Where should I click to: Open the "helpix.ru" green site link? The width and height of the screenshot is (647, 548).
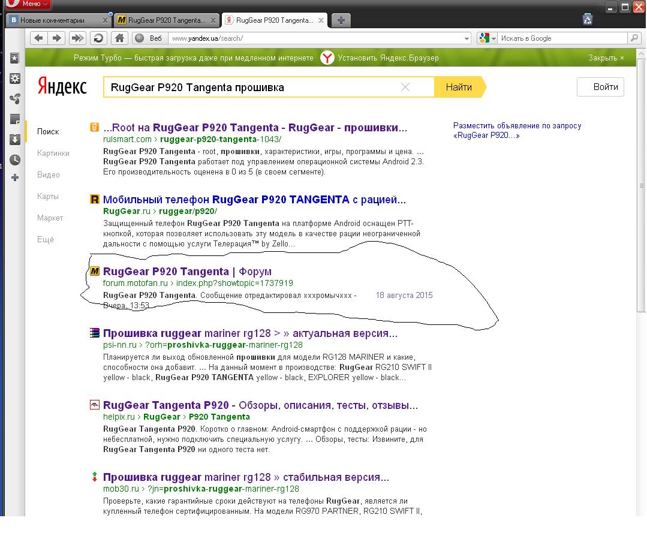point(119,417)
